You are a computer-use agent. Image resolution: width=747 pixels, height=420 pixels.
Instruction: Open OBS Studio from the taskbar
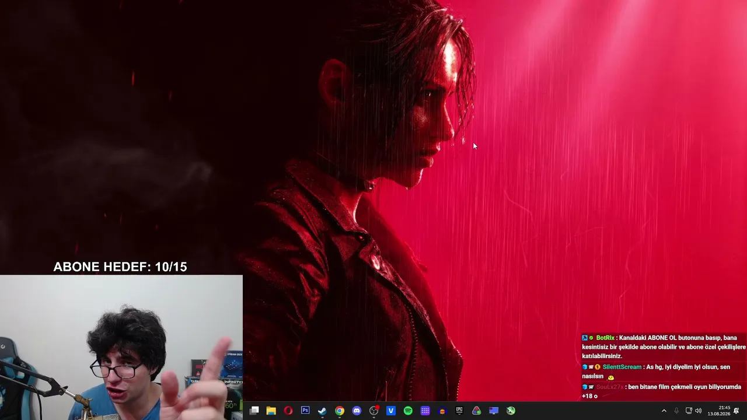pos(374,411)
